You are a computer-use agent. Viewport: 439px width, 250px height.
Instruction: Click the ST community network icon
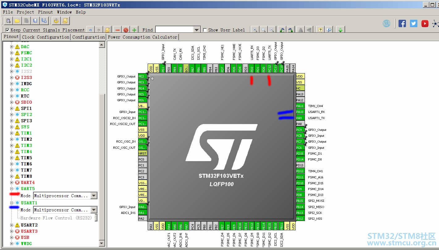click(x=435, y=23)
